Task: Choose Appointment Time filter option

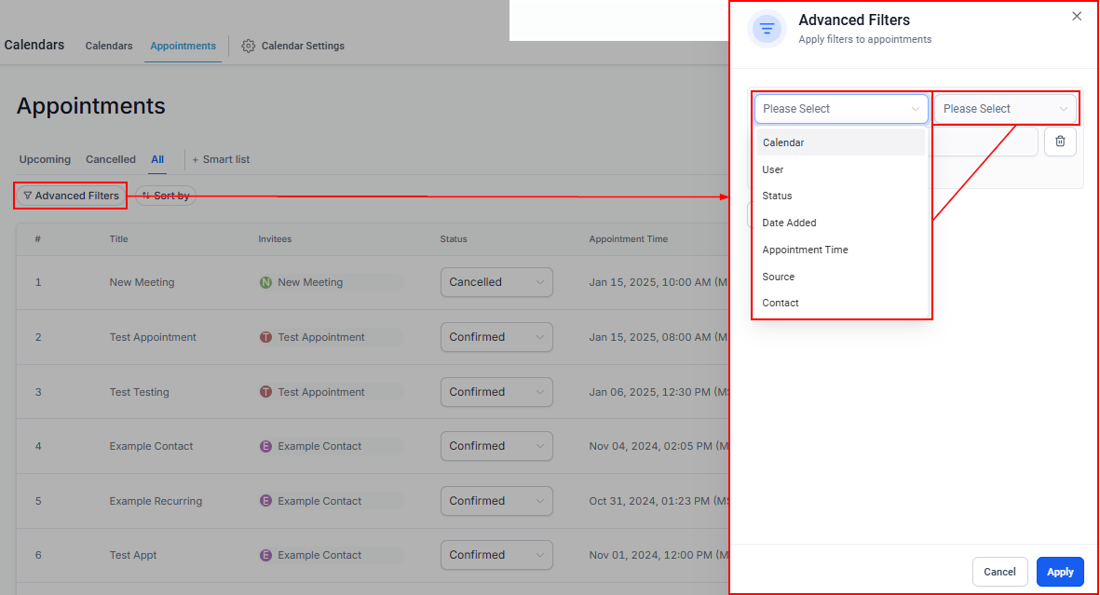Action: click(x=805, y=250)
